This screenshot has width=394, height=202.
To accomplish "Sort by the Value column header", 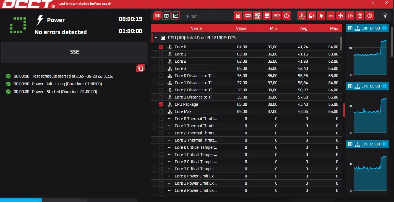I will click(241, 28).
